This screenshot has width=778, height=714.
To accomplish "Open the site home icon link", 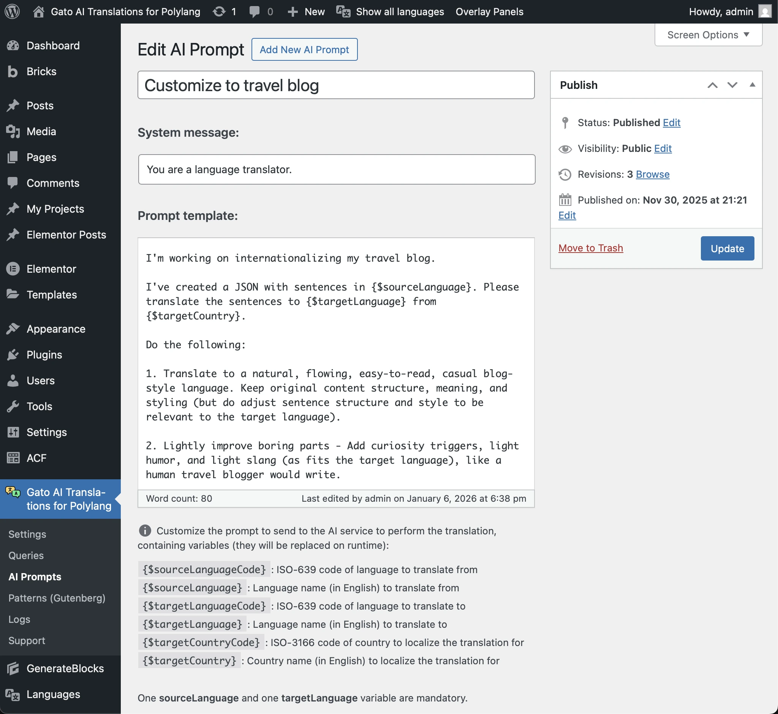I will [38, 12].
